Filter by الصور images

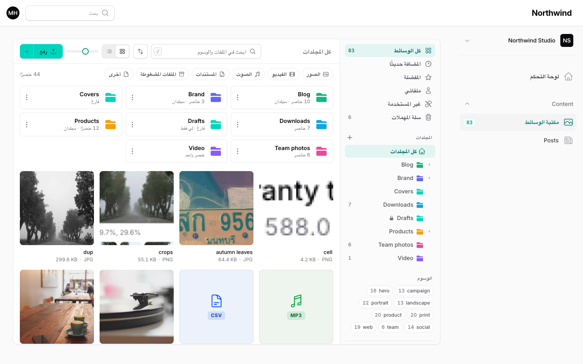coord(317,74)
